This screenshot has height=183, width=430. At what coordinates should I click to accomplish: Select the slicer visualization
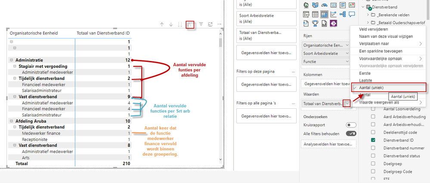coord(306,14)
